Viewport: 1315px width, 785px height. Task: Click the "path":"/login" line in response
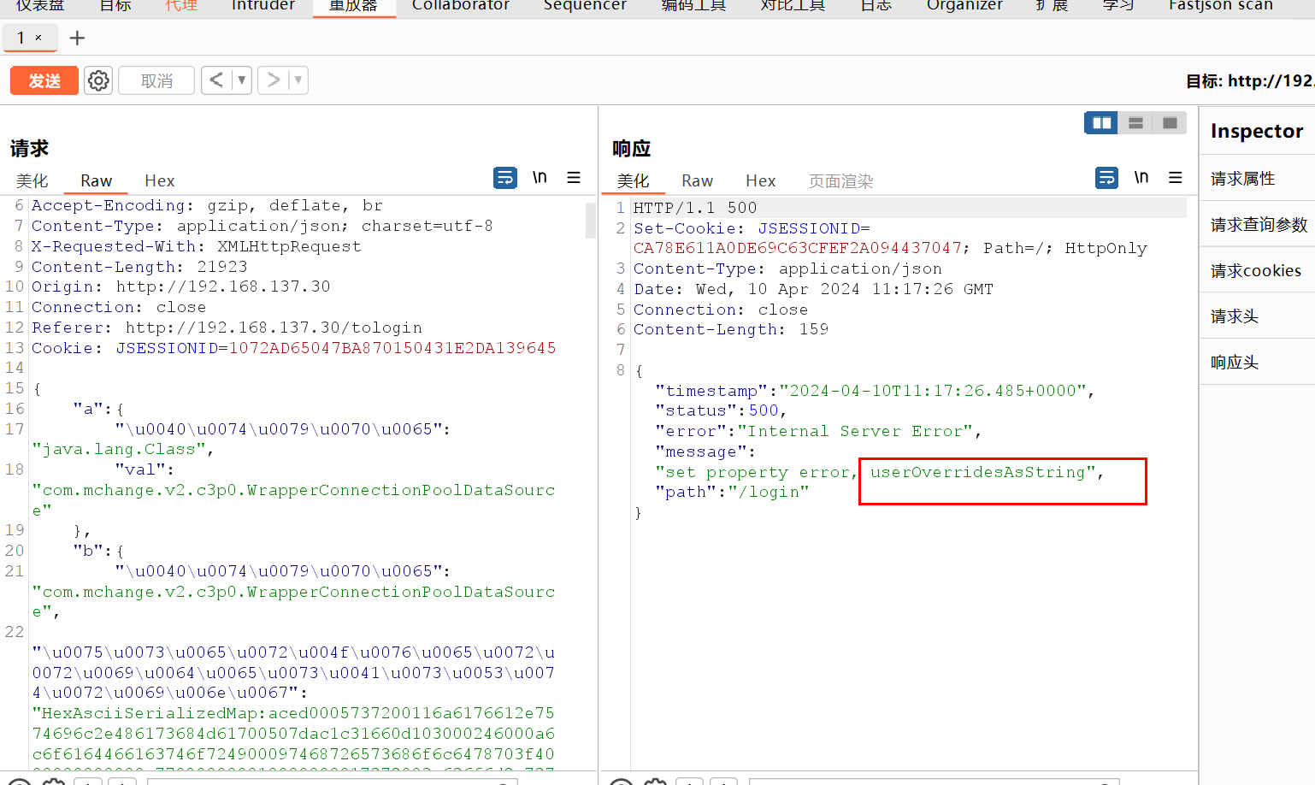(x=732, y=492)
